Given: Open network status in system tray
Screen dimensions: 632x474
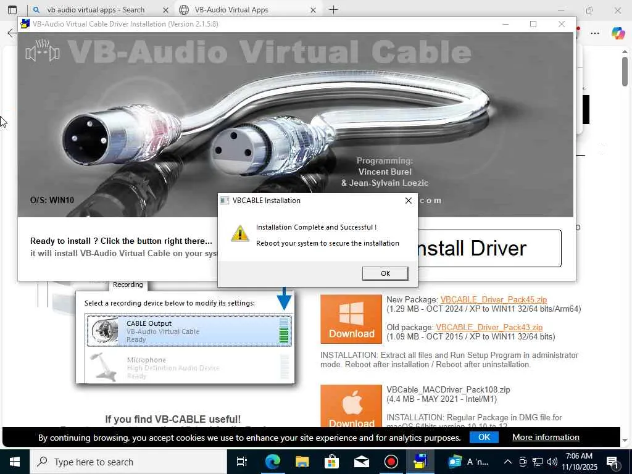Looking at the screenshot, I should [538, 462].
